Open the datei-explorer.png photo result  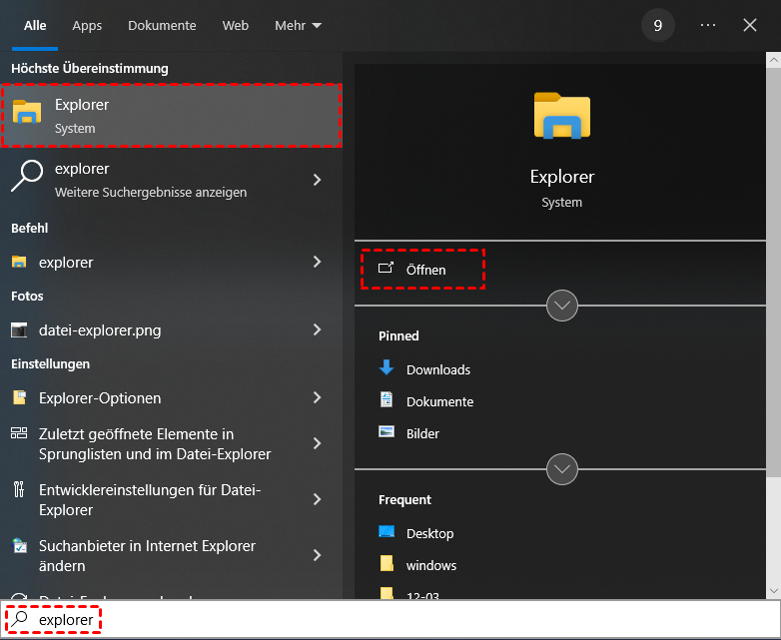(x=100, y=329)
